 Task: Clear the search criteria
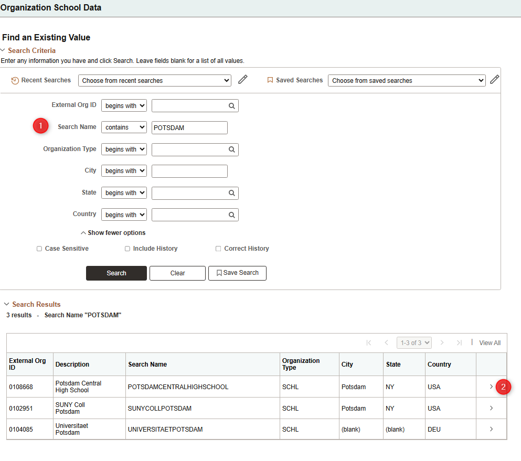pos(177,273)
